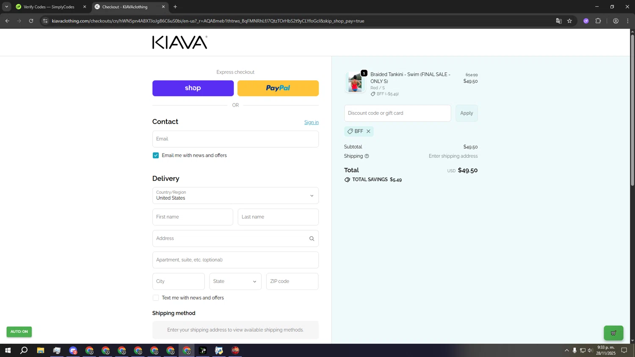This screenshot has width=635, height=357.
Task: Open a new browser tab
Action: (175, 7)
